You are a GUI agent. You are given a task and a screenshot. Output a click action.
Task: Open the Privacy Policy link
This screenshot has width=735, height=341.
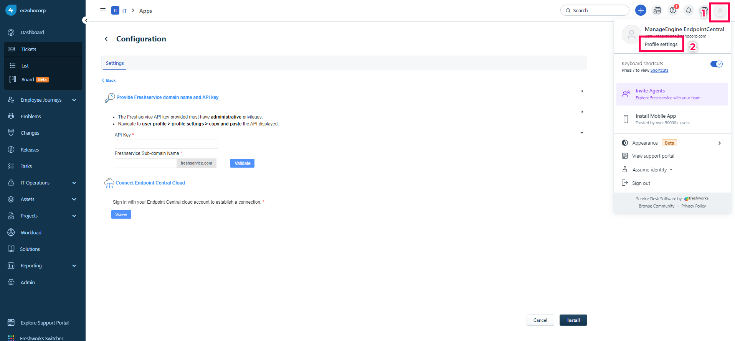pos(694,206)
